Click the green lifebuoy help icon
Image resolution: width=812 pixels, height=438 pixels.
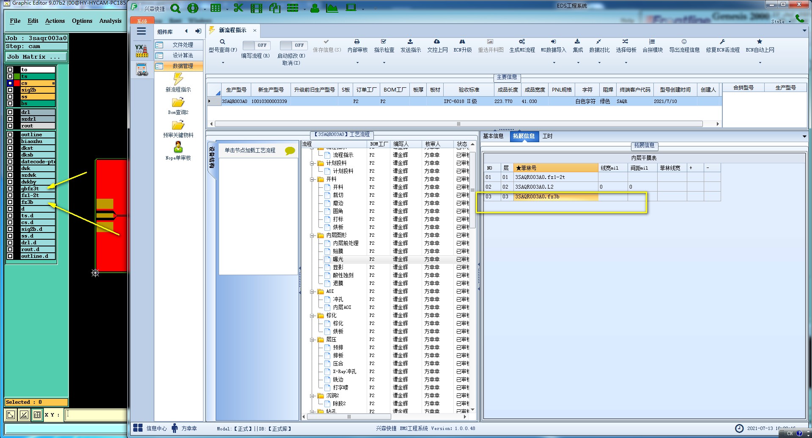pyautogui.click(x=193, y=8)
